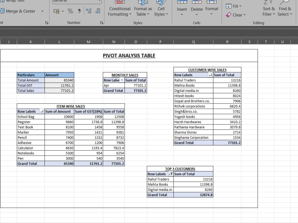Select TOP 3 CUSTOMERS heading
This screenshot has width=298, height=223.
tap(180, 169)
